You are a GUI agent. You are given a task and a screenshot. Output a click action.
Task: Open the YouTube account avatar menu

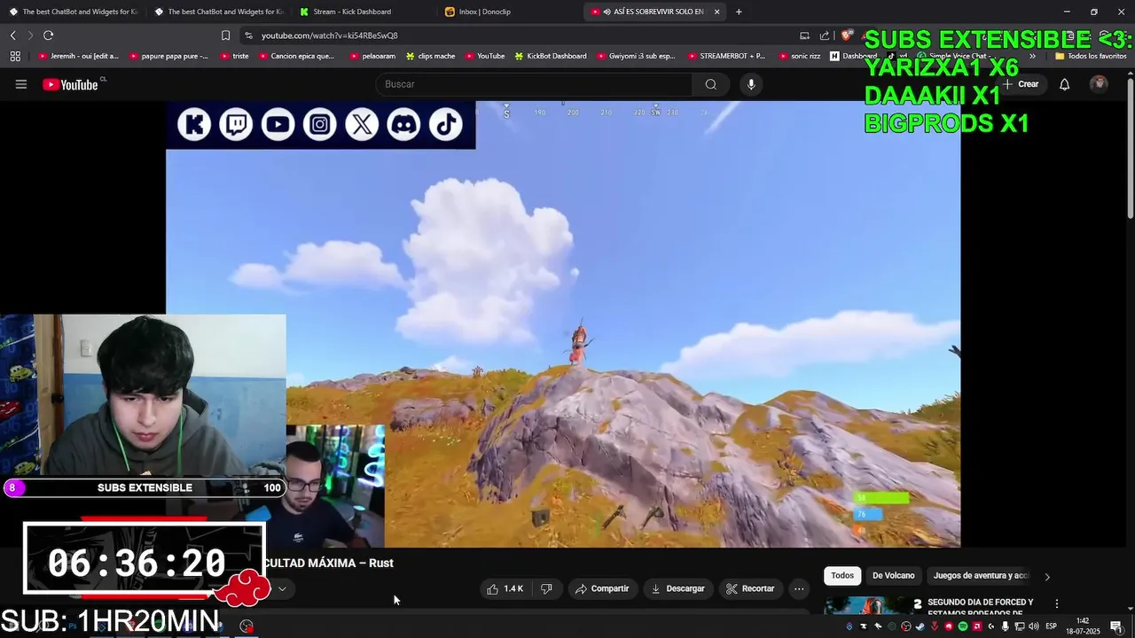1099,84
